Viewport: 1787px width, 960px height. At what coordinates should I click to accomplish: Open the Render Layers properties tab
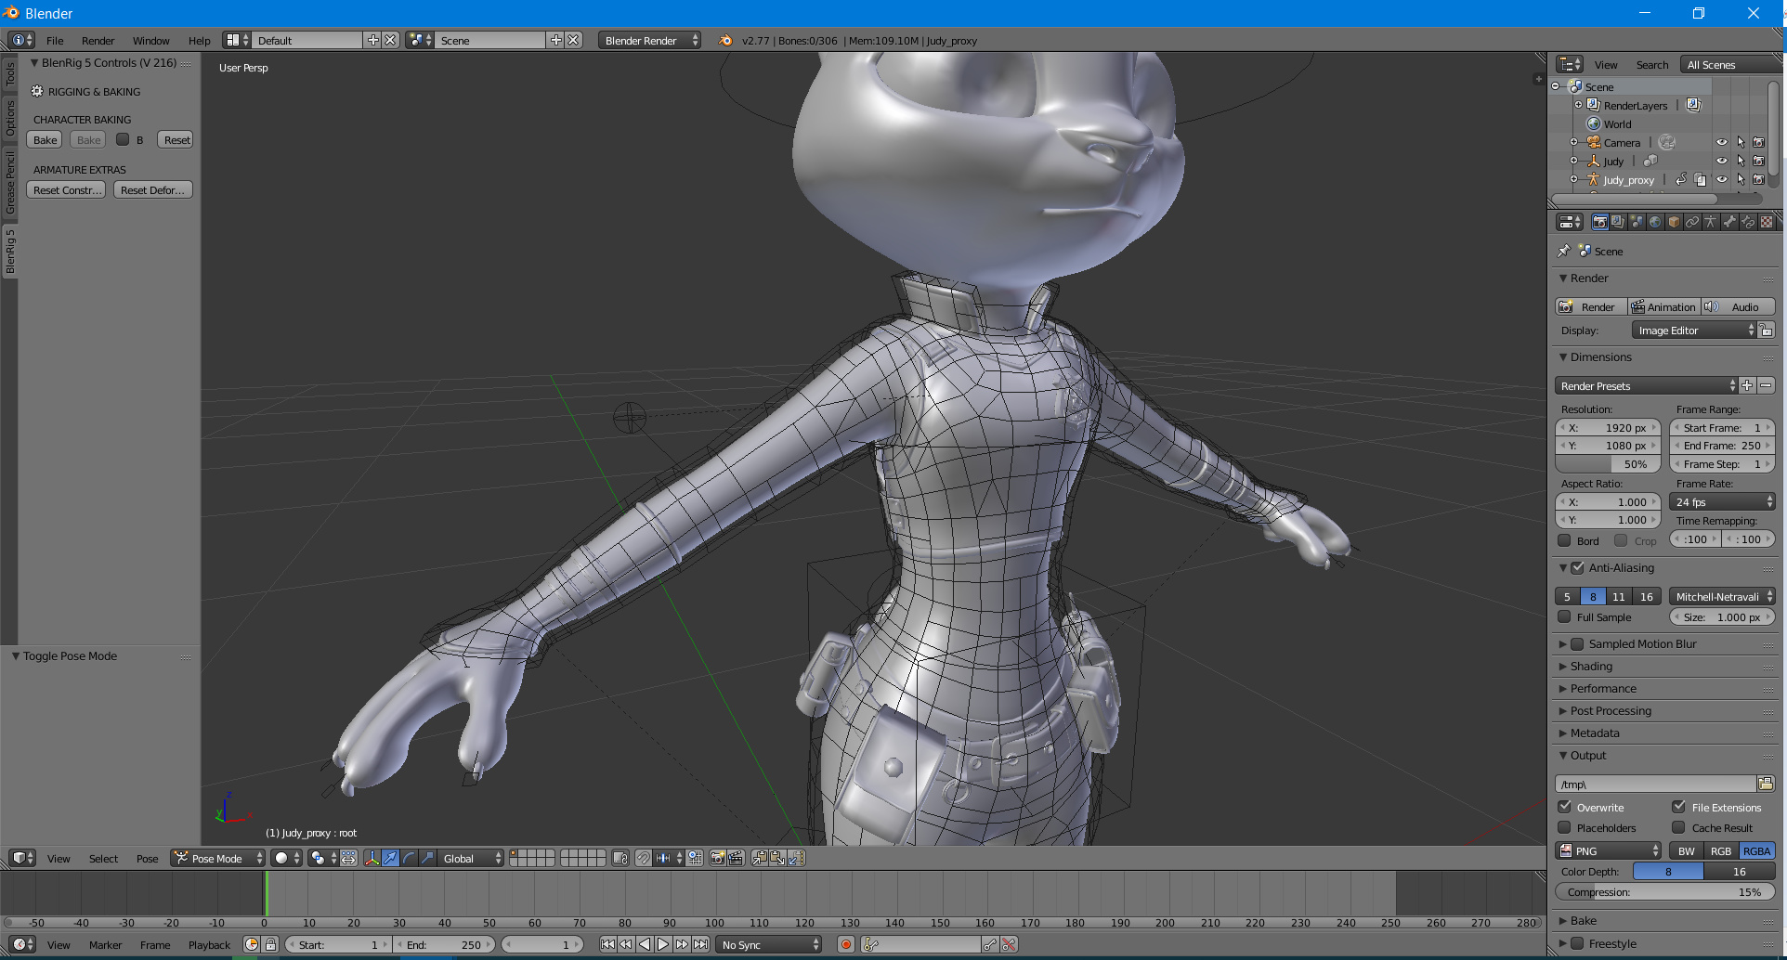(x=1618, y=222)
